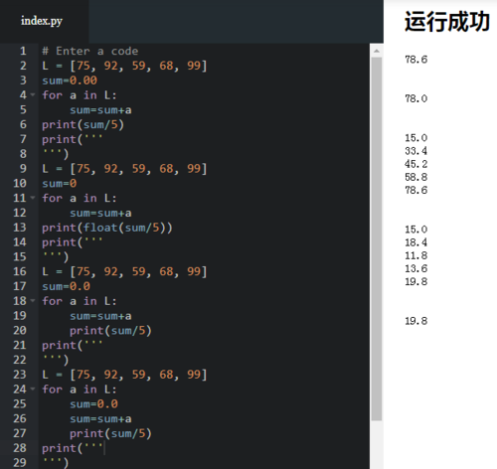Click the 33.4 output line

(x=416, y=151)
